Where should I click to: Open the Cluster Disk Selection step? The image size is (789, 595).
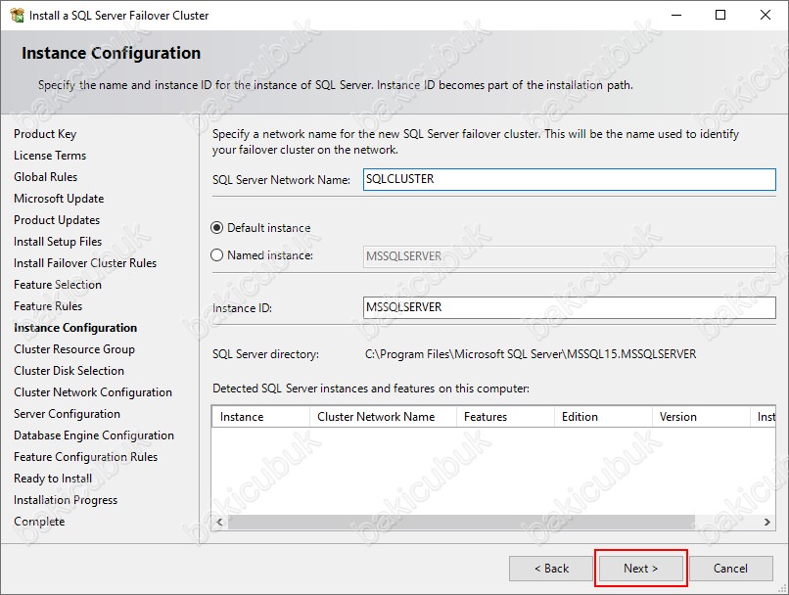tap(69, 371)
